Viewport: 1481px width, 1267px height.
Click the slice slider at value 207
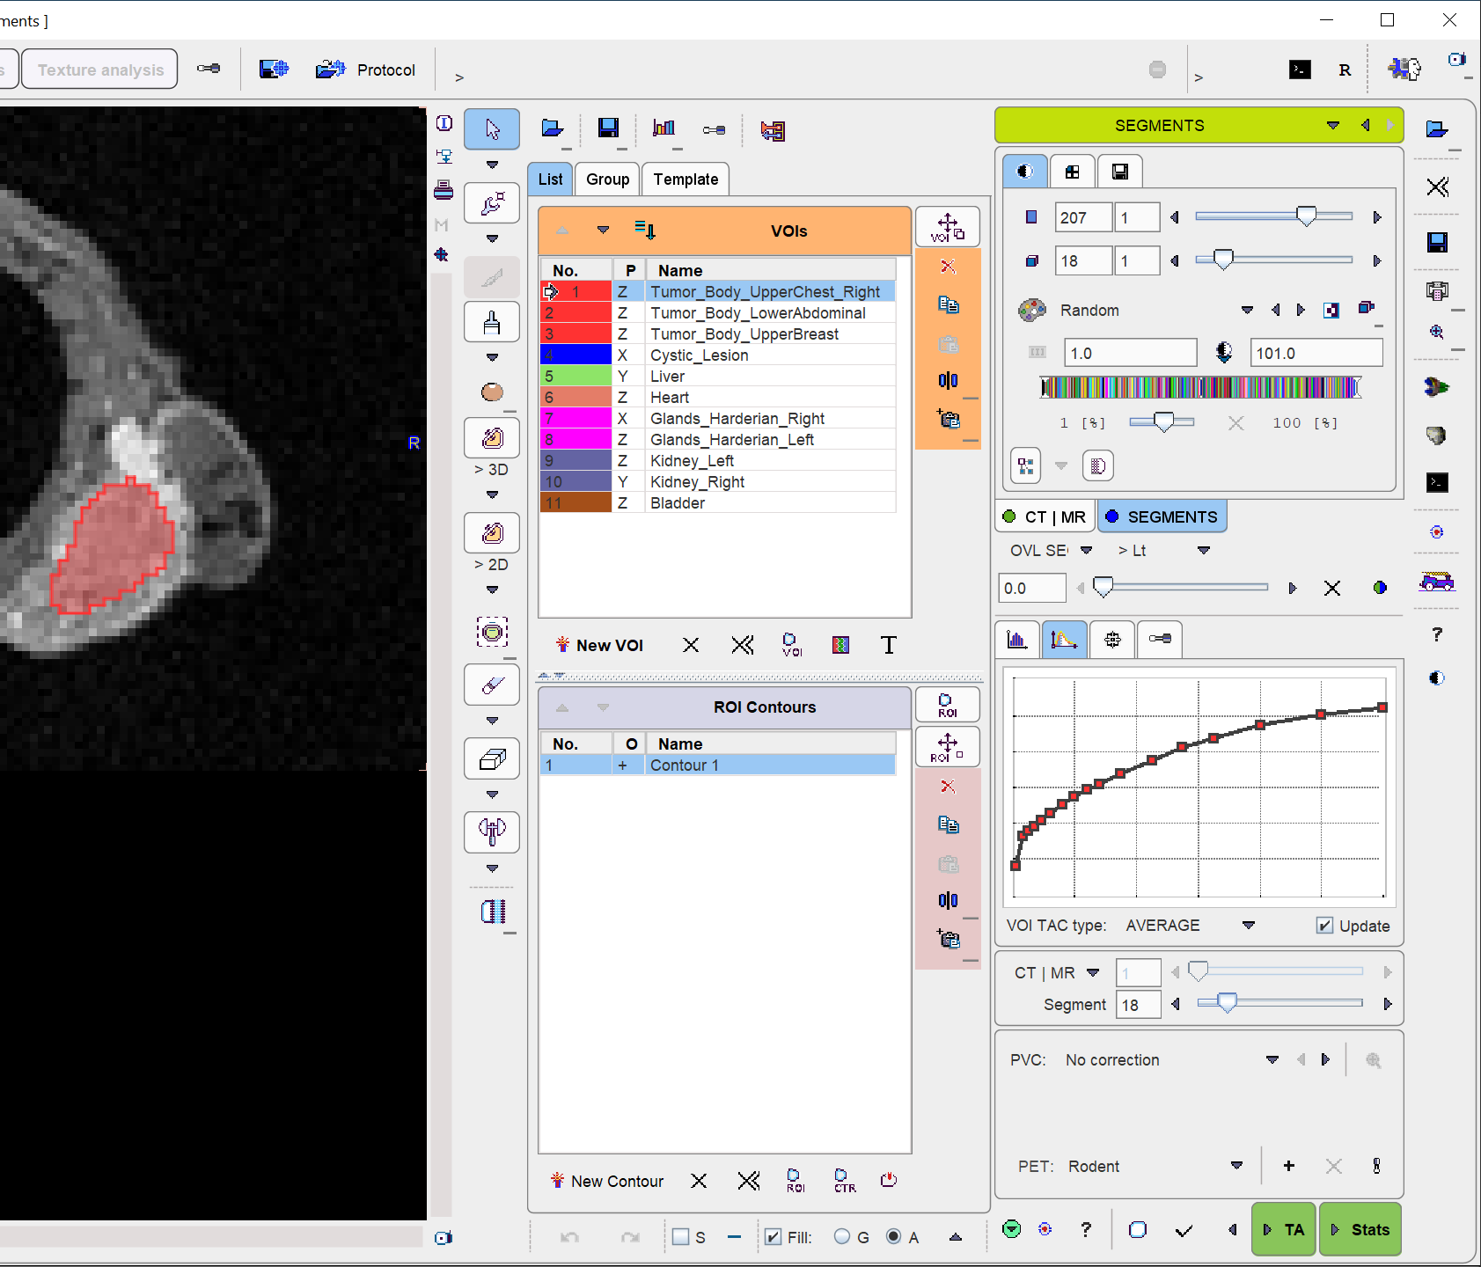[1307, 216]
